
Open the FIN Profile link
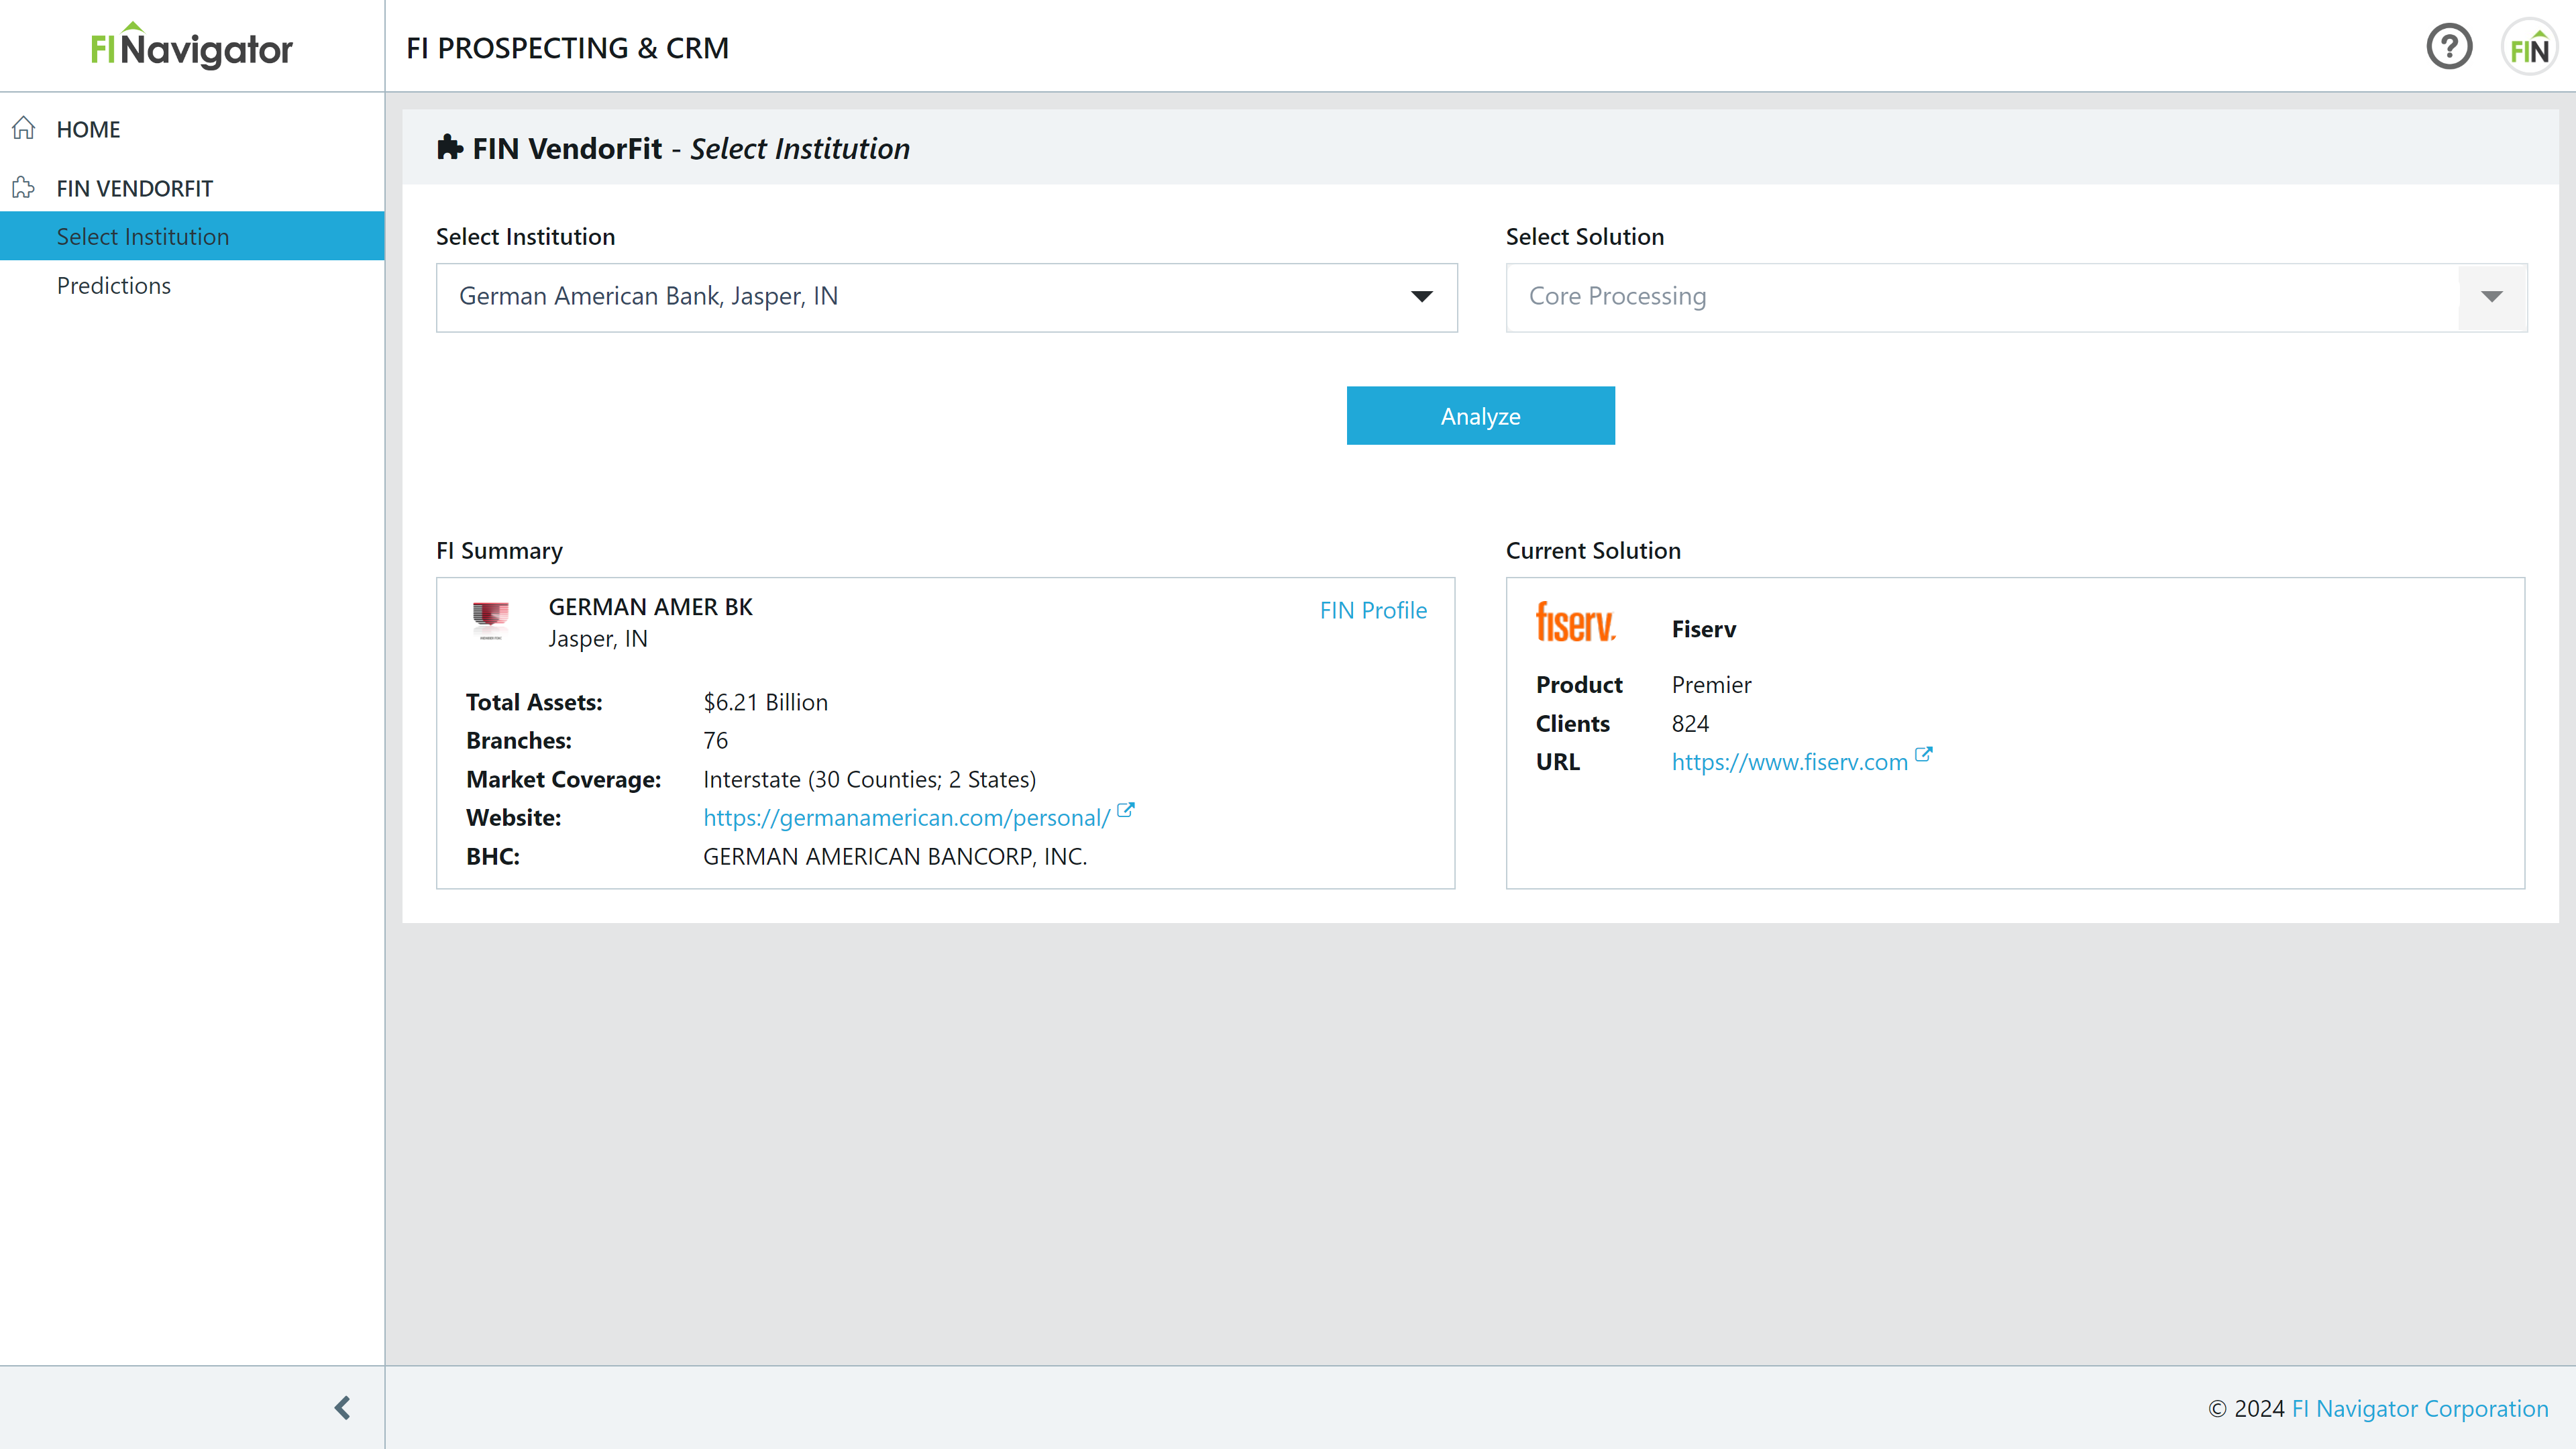click(1373, 610)
